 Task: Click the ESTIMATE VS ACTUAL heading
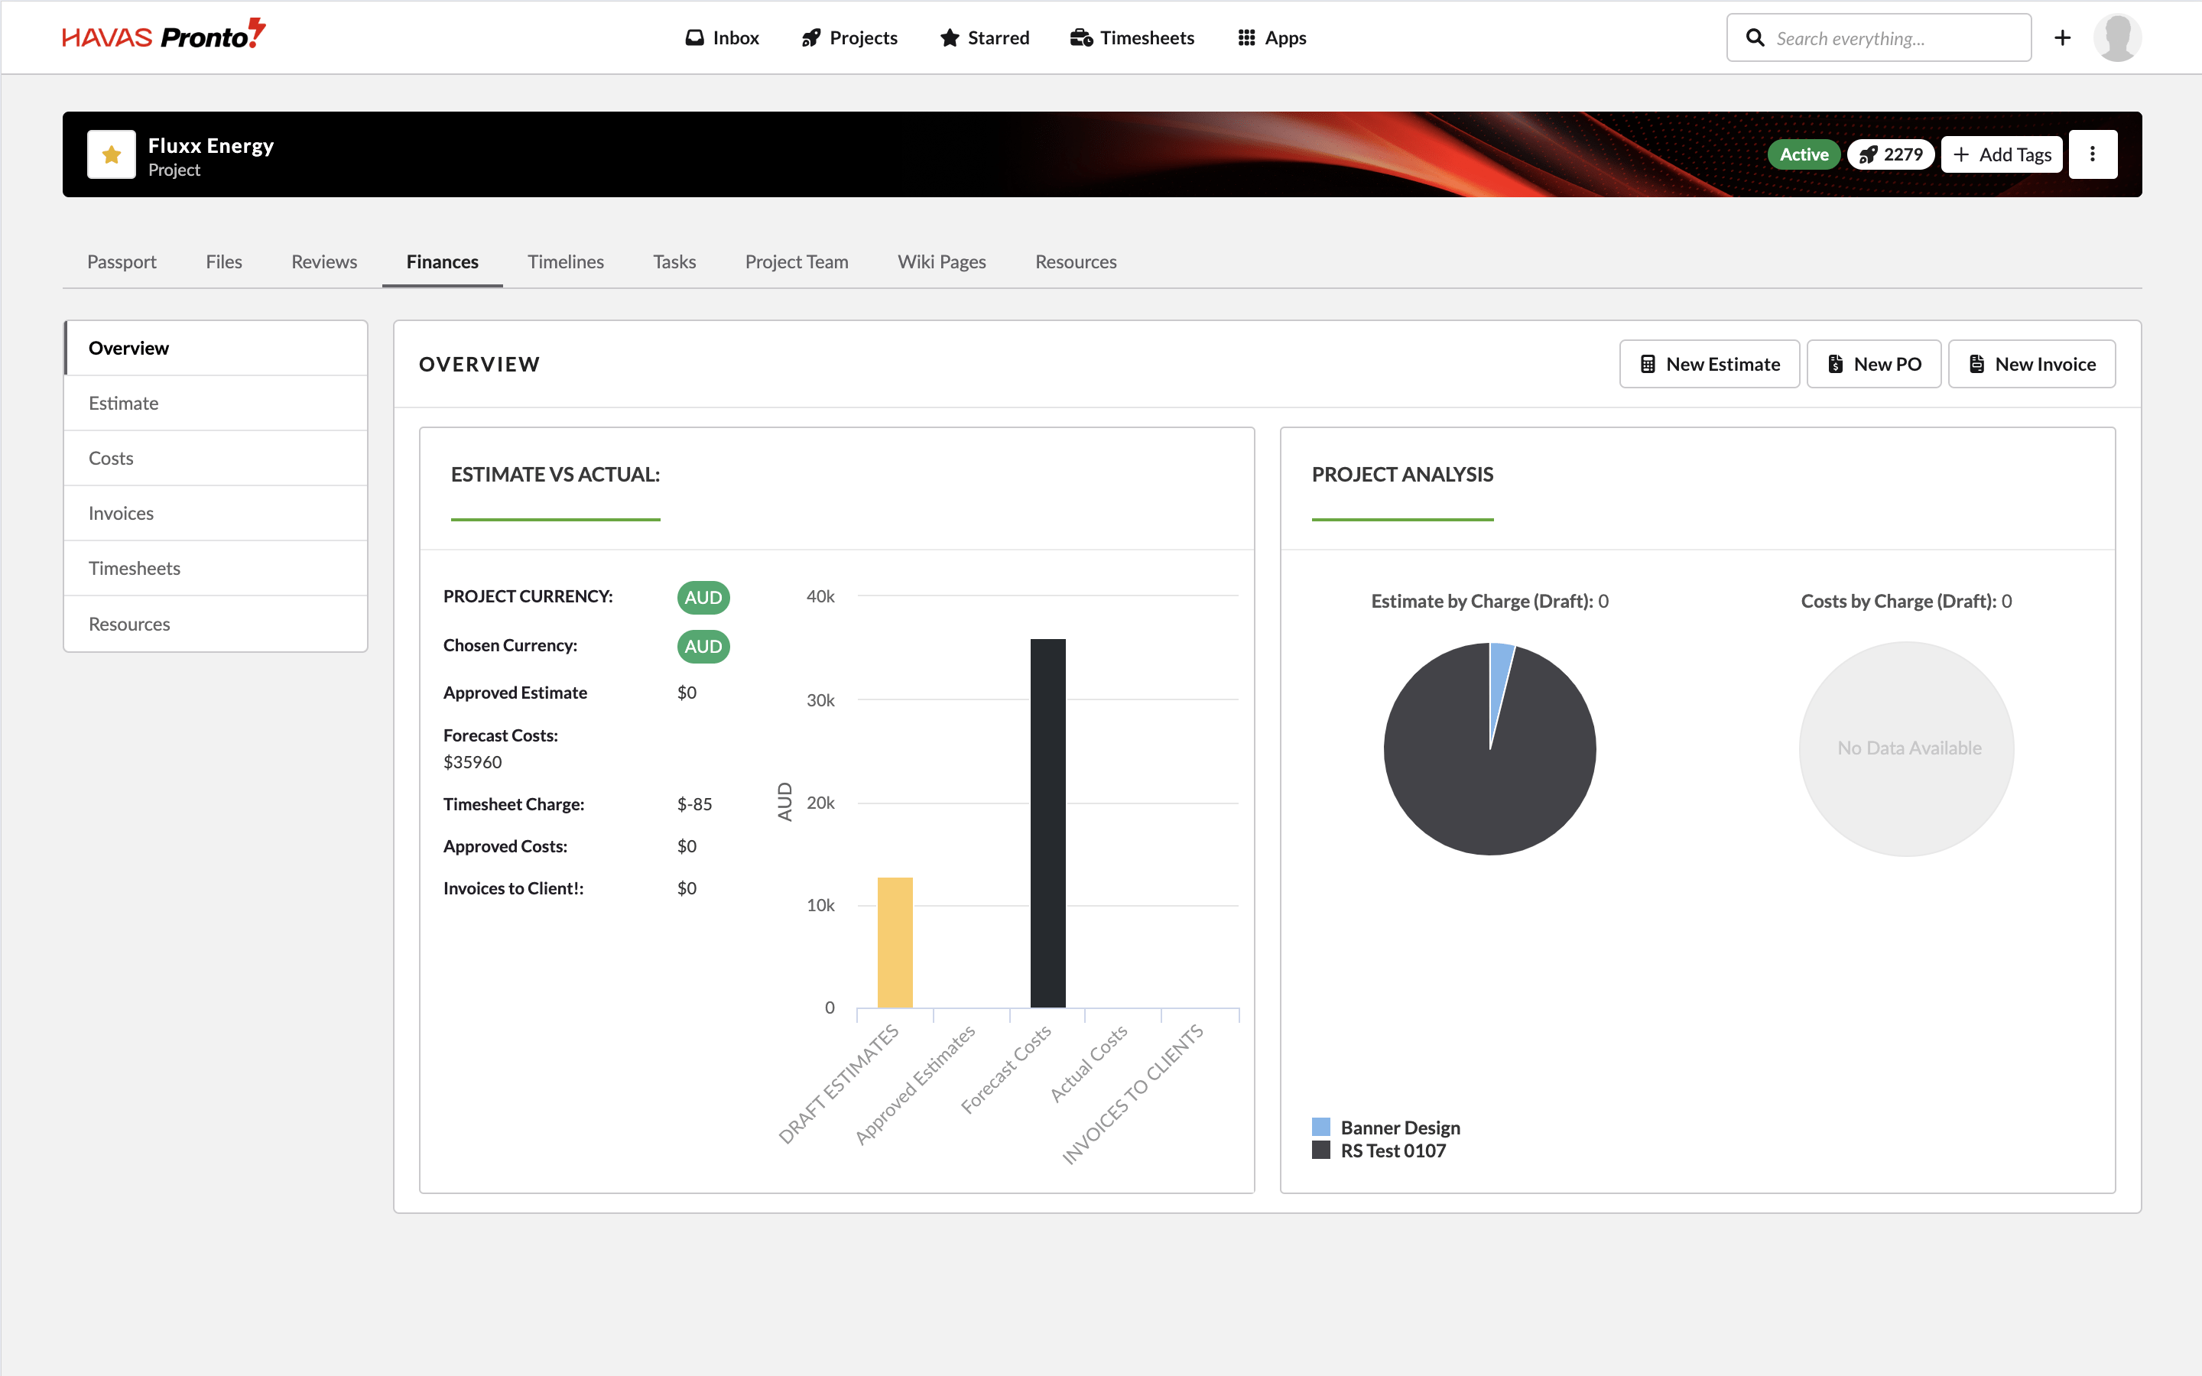[x=555, y=474]
